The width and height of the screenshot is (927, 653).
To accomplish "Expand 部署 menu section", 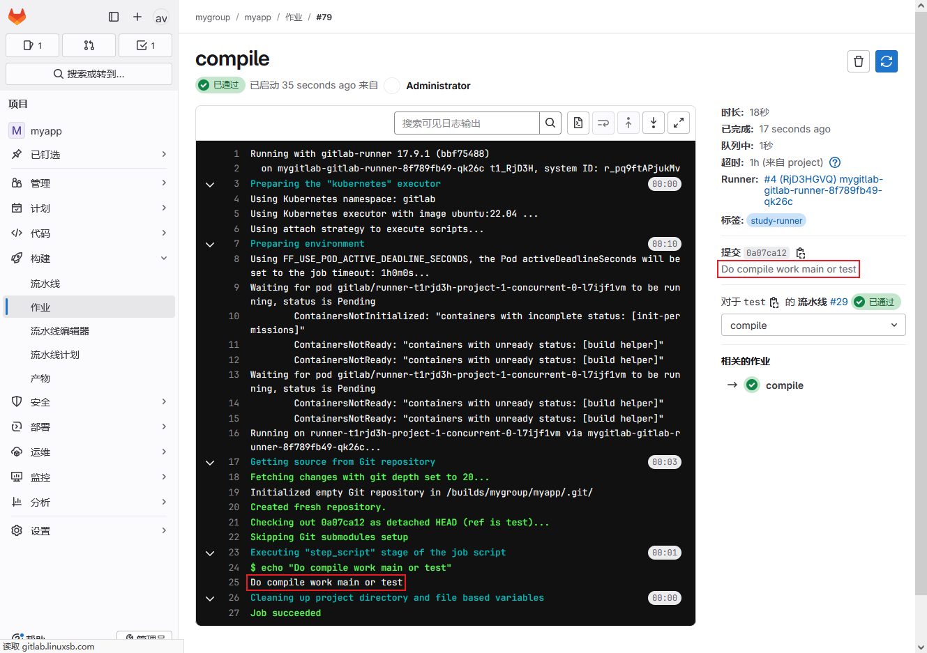I will (x=89, y=427).
